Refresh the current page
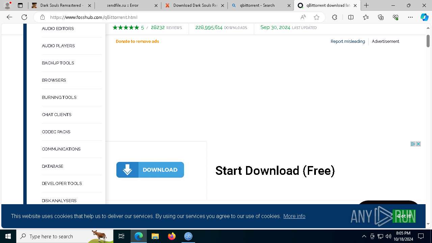 point(24,17)
